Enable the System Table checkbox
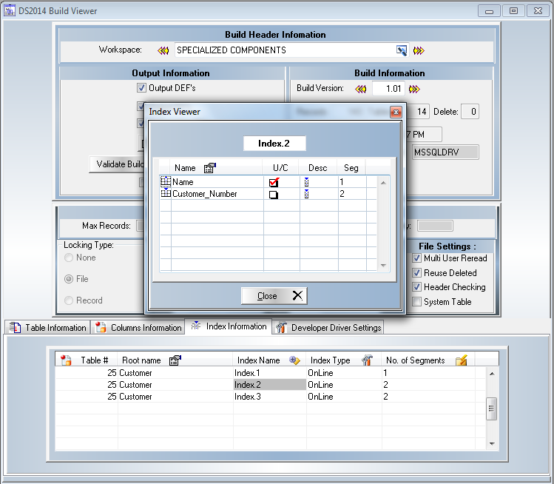554x484 pixels. [417, 302]
